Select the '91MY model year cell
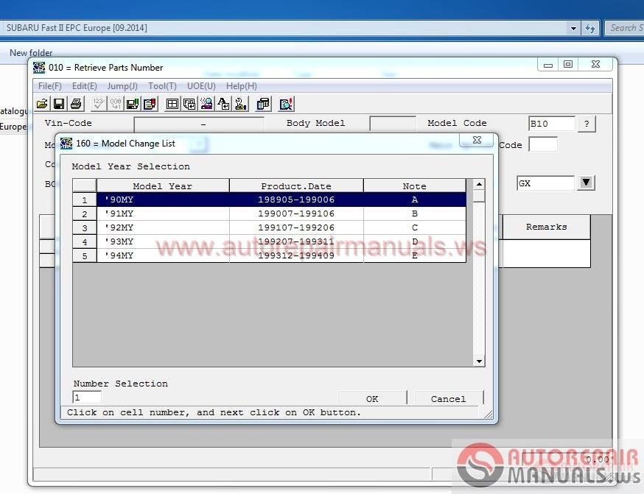The image size is (644, 494). coord(163,214)
